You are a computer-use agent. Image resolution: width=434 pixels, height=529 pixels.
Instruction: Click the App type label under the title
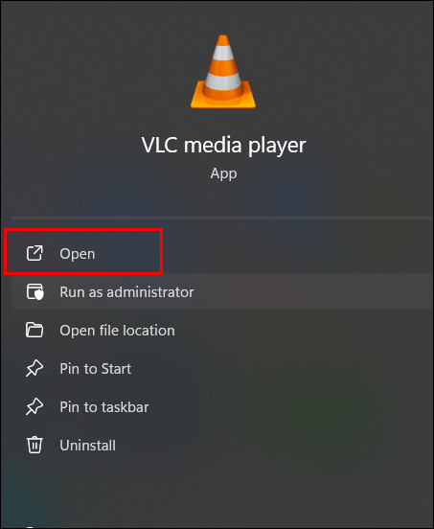point(223,173)
